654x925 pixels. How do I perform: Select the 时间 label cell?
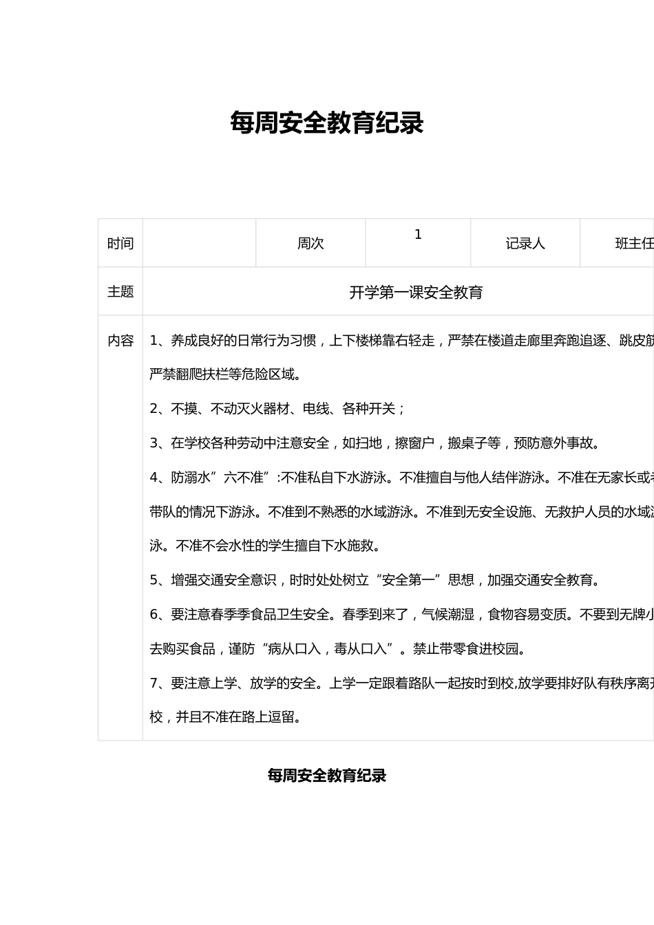120,243
